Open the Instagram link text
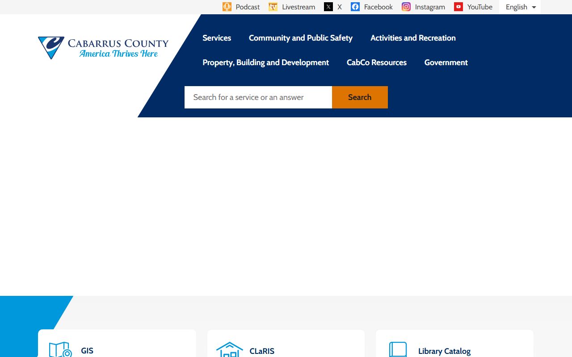 pyautogui.click(x=430, y=7)
